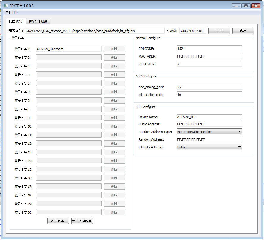This screenshot has width=264, height=240.
Task: Select the dac_analog_gain field
Action: click(x=209, y=87)
